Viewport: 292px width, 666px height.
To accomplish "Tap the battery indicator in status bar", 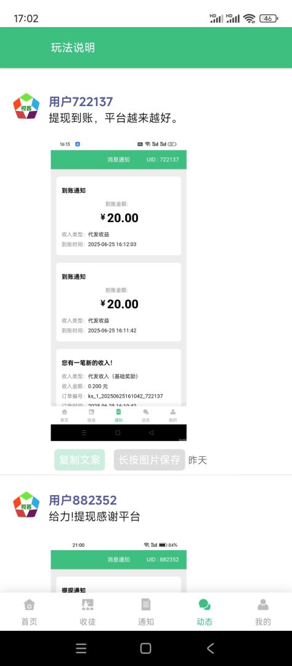I will pos(269,18).
